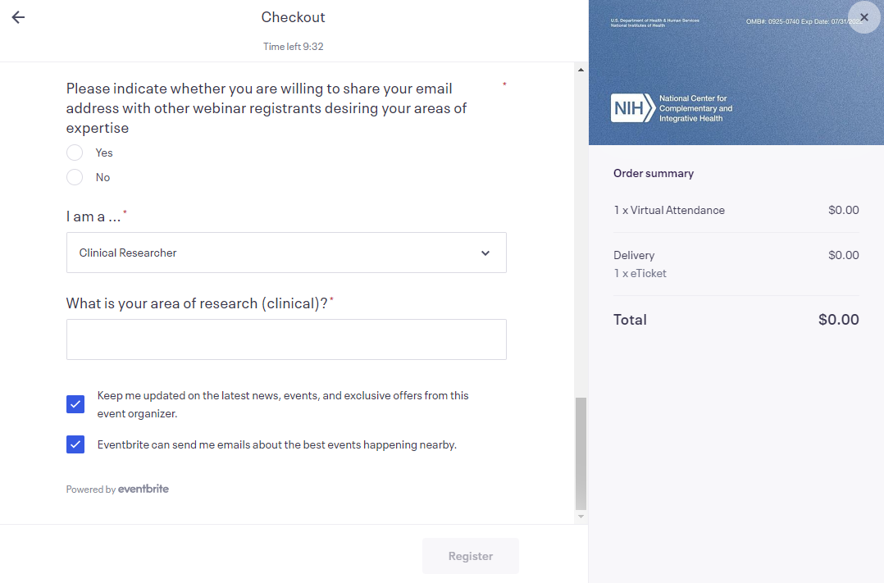Image resolution: width=884 pixels, height=583 pixels.
Task: Click the Virtual Attendance order line
Action: pos(669,210)
